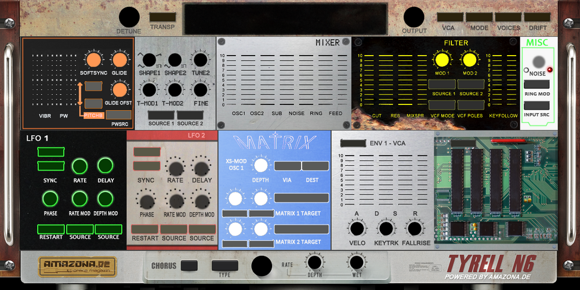Image resolution: width=580 pixels, height=290 pixels.
Task: Open the ENV 1 - VCA selector box
Action: (x=353, y=143)
